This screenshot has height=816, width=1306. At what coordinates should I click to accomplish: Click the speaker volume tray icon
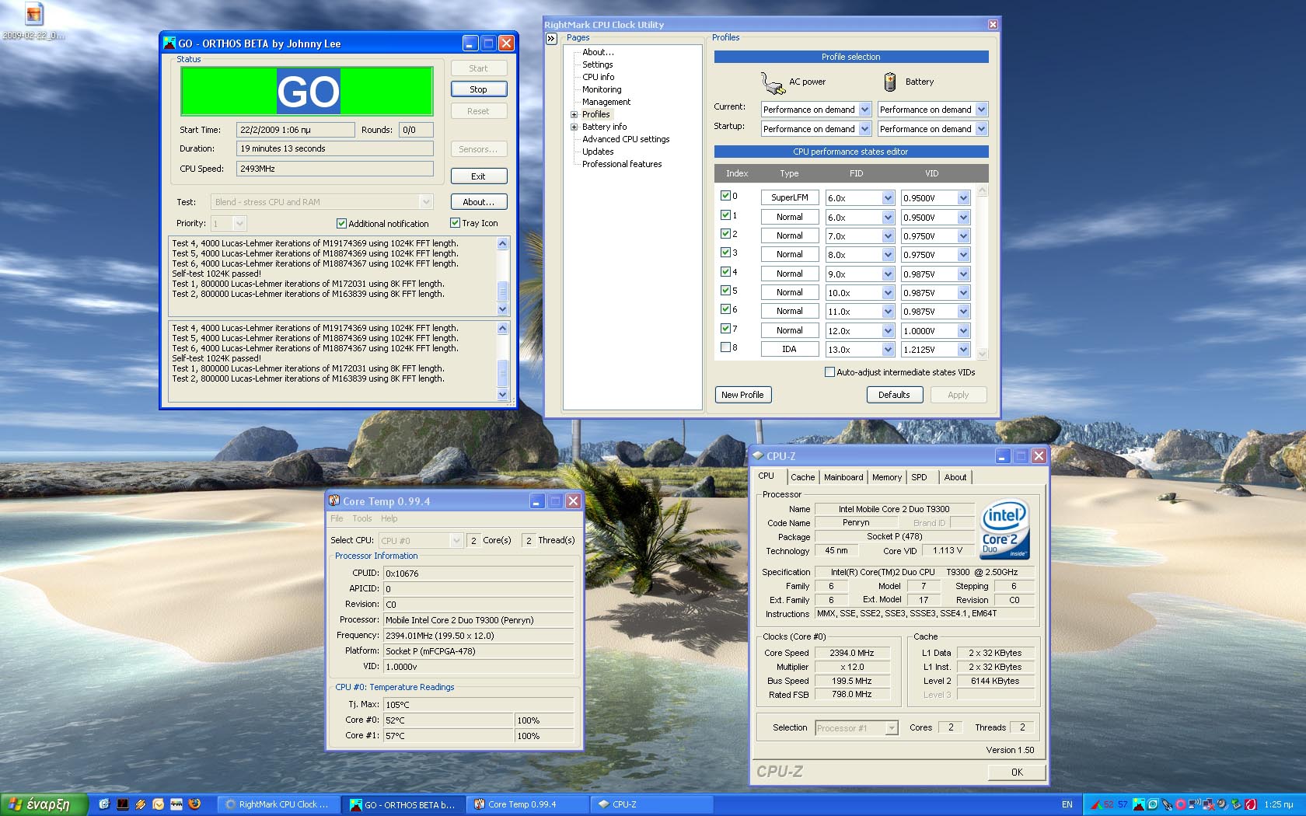tap(1223, 804)
